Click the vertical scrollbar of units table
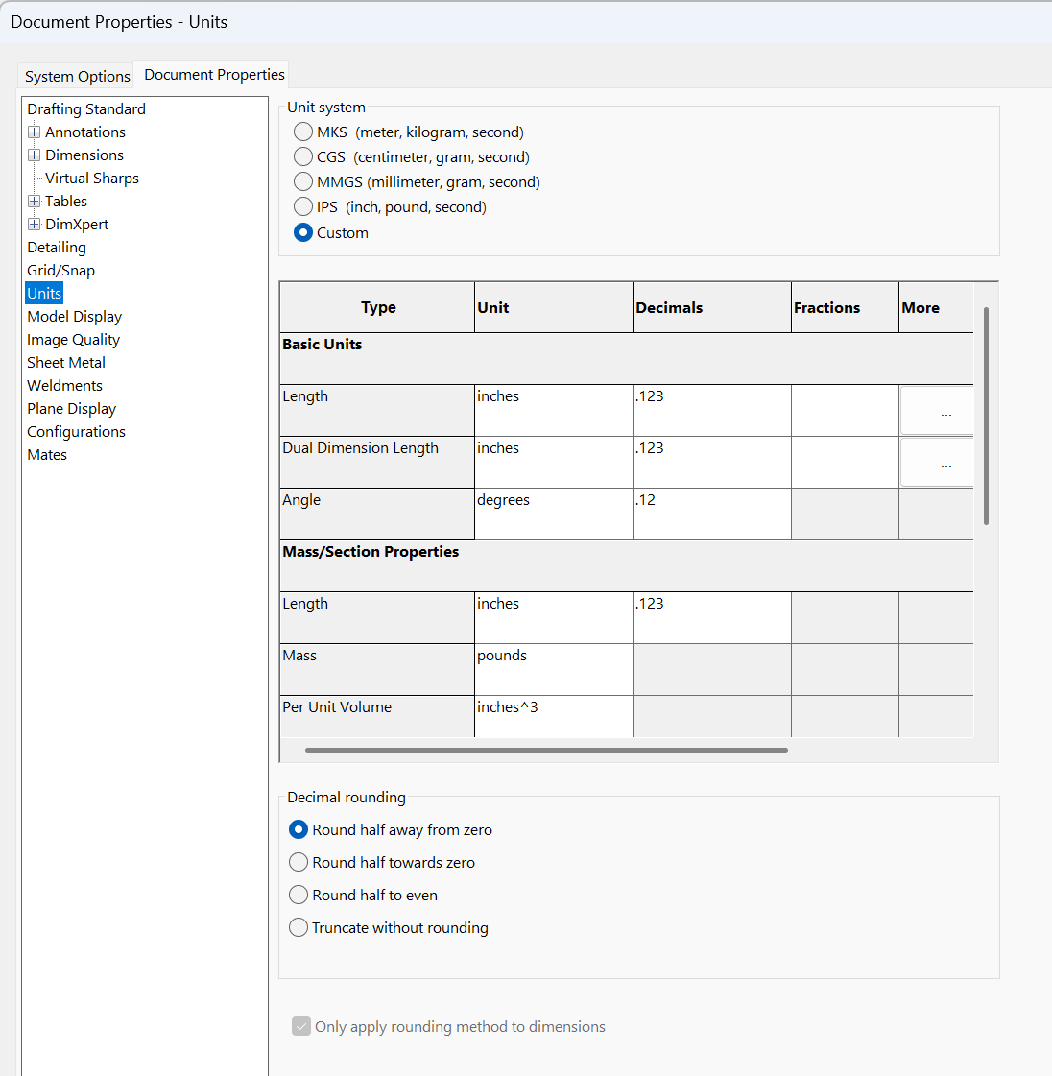The image size is (1052, 1076). click(986, 416)
